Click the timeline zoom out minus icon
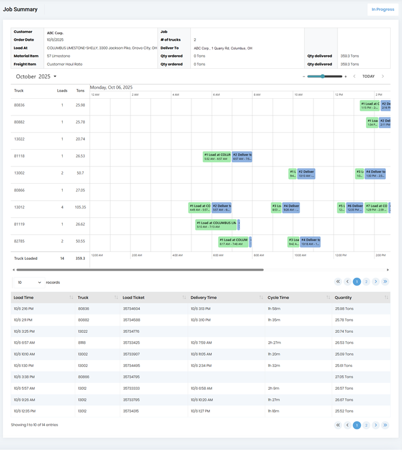 (304, 77)
